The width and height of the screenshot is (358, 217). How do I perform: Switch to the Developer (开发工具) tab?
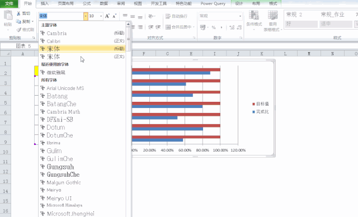tap(158, 3)
